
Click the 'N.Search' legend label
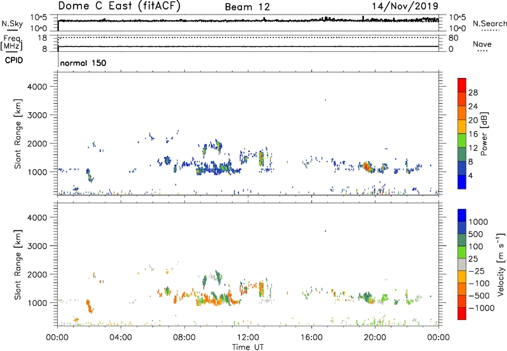(489, 23)
